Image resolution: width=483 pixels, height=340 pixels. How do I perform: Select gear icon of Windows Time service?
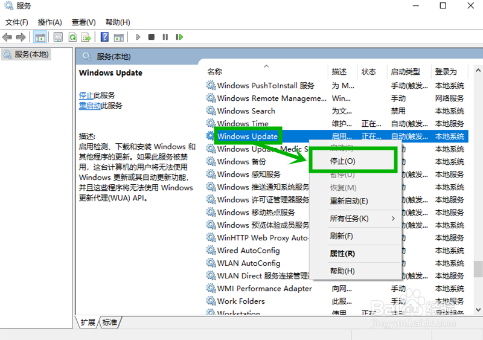click(211, 123)
